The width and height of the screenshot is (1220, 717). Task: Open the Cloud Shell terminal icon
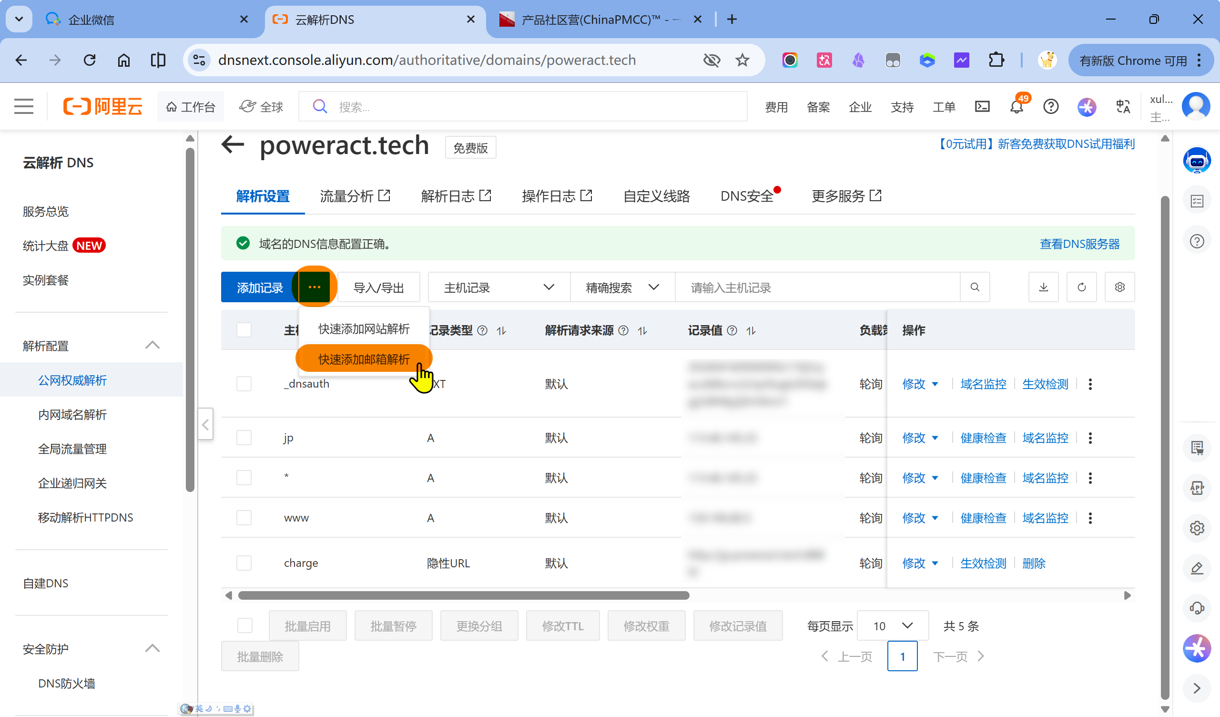point(982,107)
